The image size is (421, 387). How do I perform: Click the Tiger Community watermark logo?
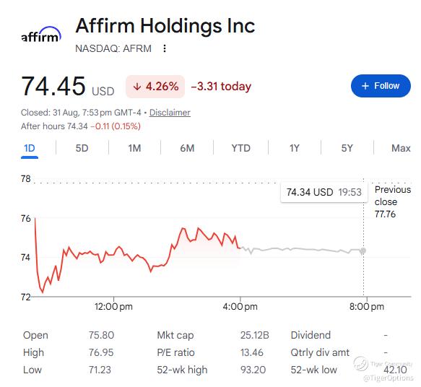tap(360, 363)
